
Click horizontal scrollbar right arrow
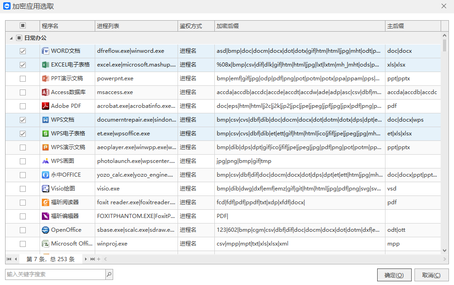(x=444, y=259)
